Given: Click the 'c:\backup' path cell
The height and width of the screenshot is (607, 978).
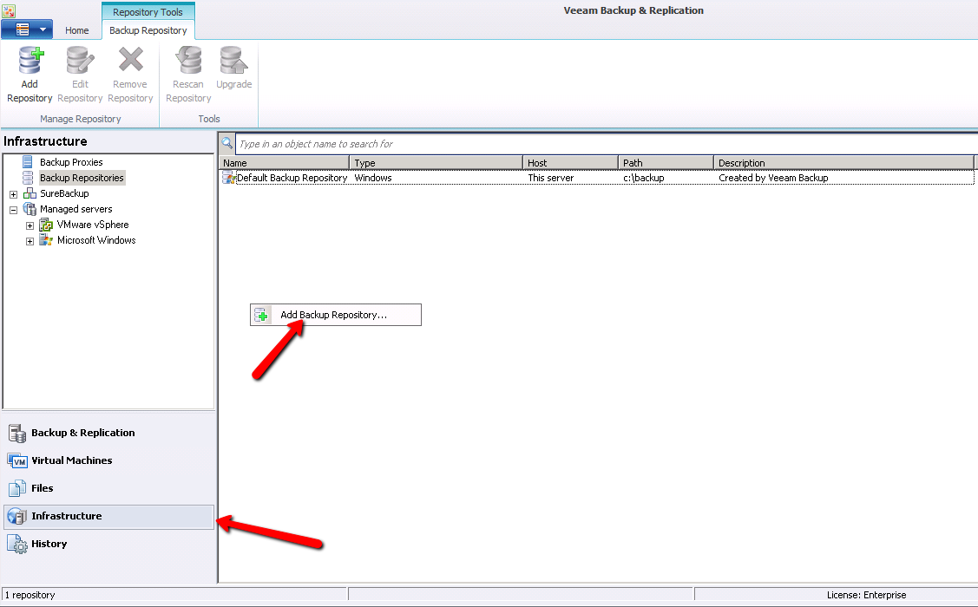Looking at the screenshot, I should pyautogui.click(x=644, y=178).
